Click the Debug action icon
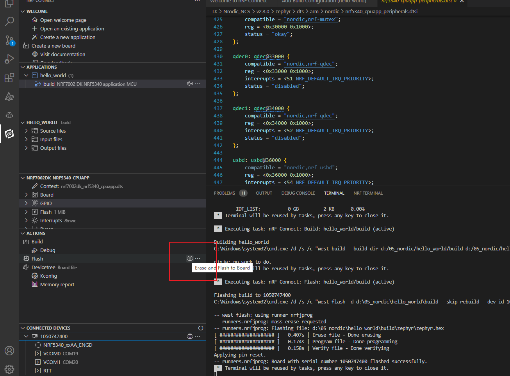510x376 pixels. point(35,250)
